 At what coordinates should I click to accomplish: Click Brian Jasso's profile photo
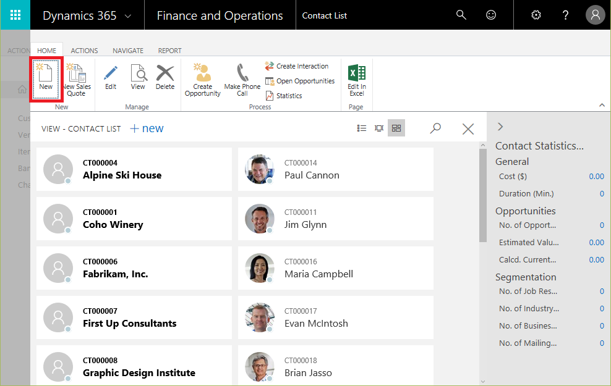260,367
